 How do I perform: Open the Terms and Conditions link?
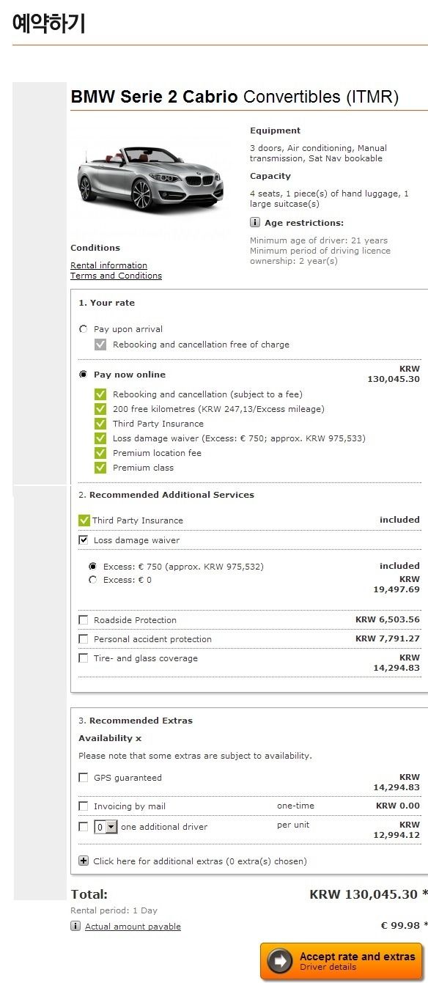116,276
